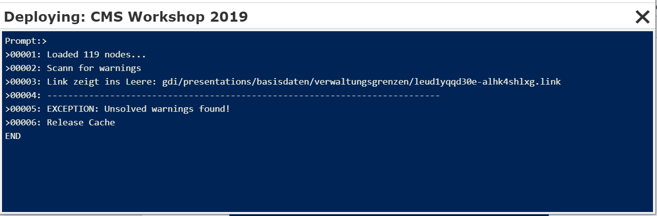Click line number >00005 in the console
657x216 pixels.
(23, 109)
